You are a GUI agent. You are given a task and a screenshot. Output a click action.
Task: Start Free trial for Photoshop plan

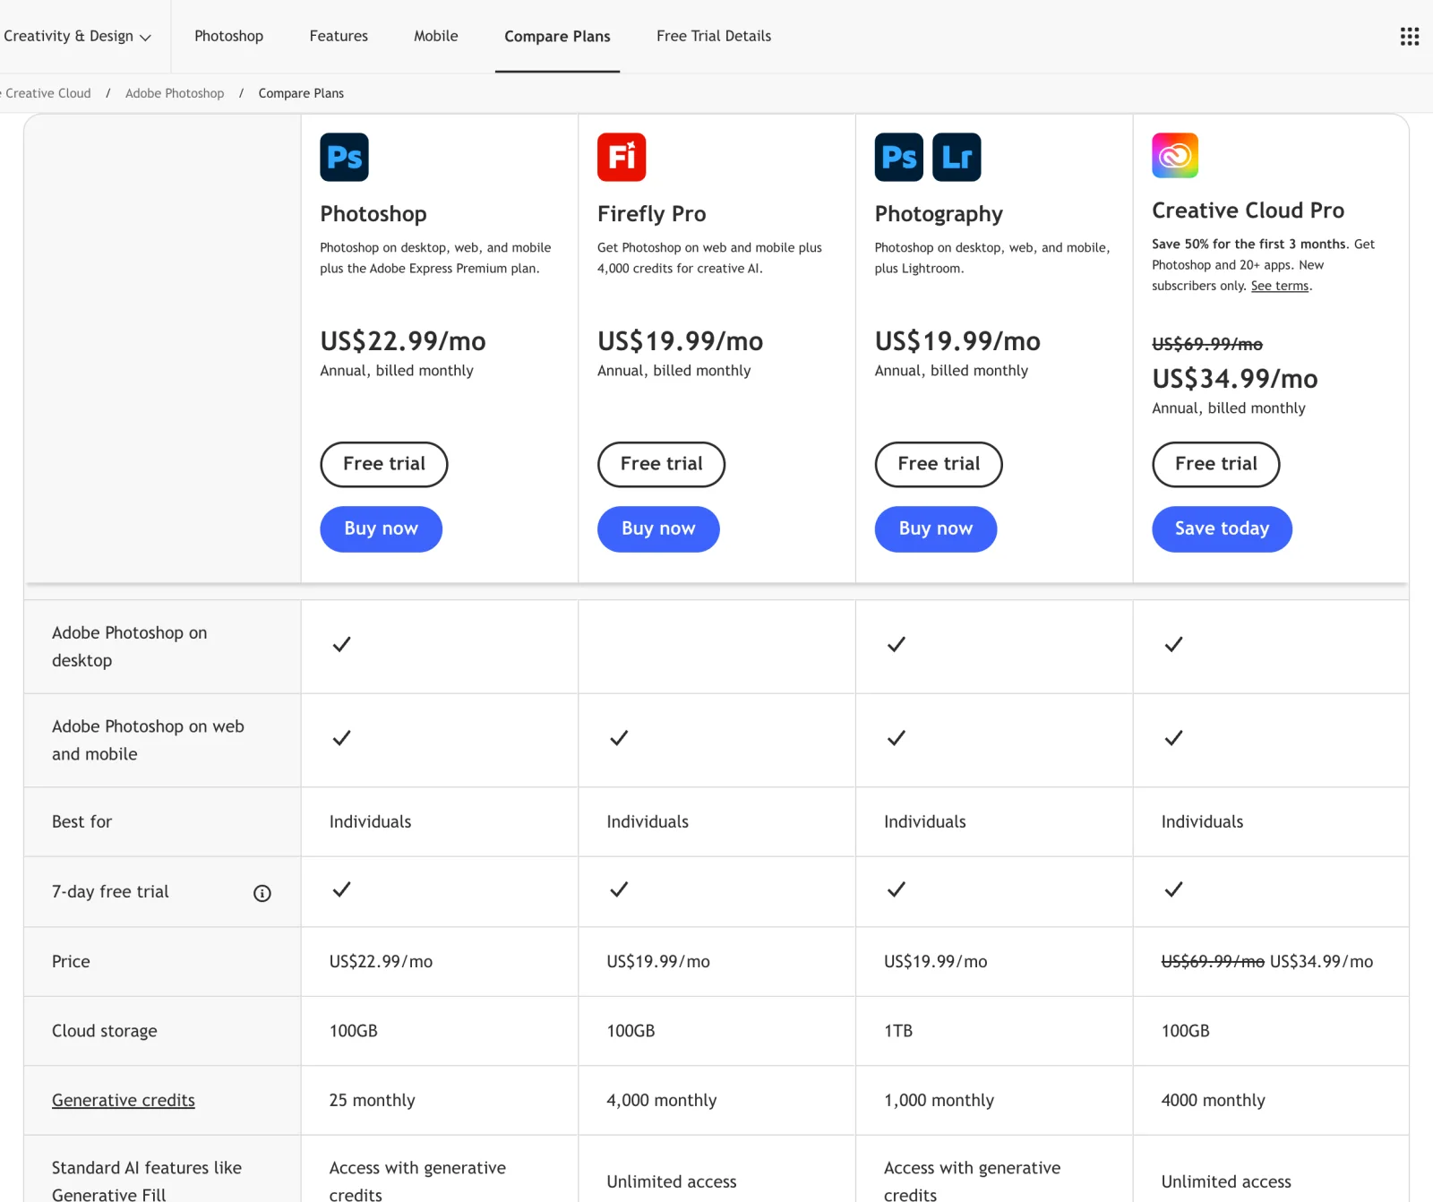[384, 464]
